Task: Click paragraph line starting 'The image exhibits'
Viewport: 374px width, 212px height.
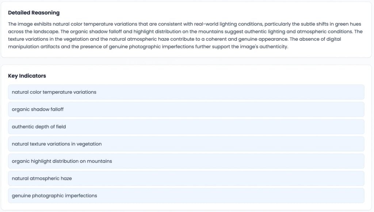Action: 184,24
